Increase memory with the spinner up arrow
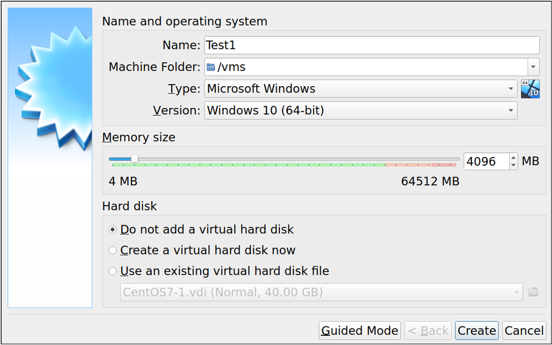Viewport: 552px width, 345px height. (x=513, y=158)
